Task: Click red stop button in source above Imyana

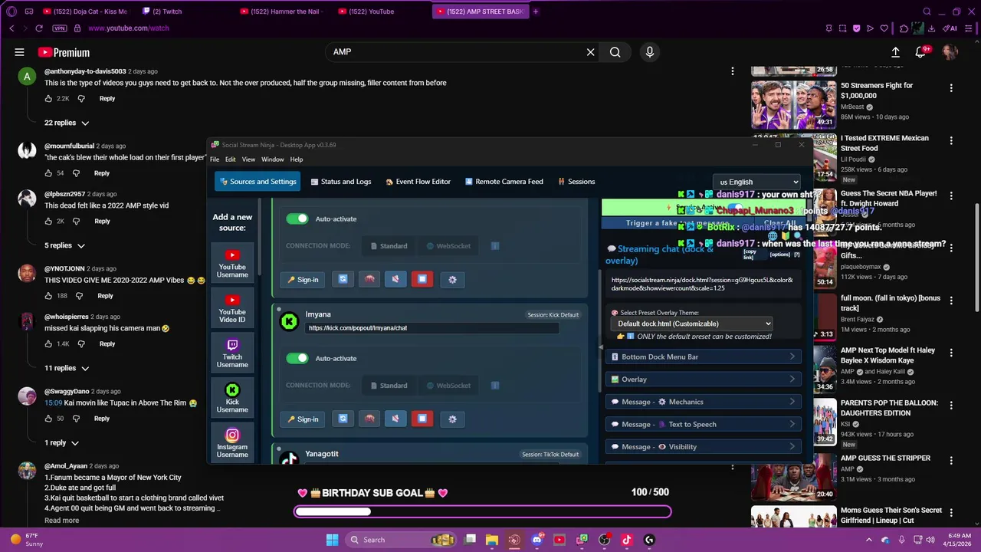Action: tap(422, 279)
